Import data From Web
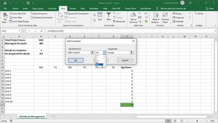The image size is (218, 123). pos(16,17)
